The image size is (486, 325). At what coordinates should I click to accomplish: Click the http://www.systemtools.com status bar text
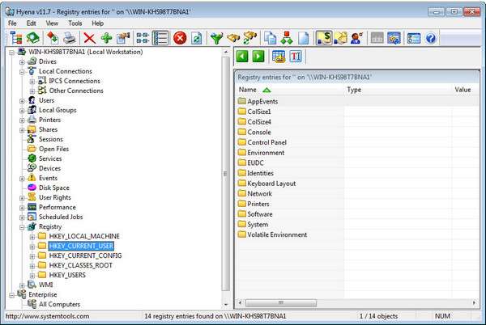48,316
